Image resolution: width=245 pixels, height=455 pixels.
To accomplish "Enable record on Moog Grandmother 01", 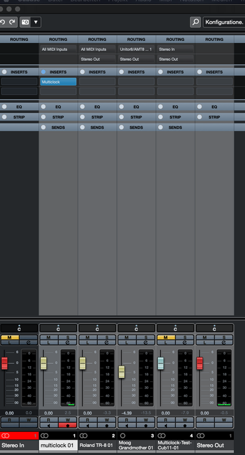I will click(x=146, y=426).
